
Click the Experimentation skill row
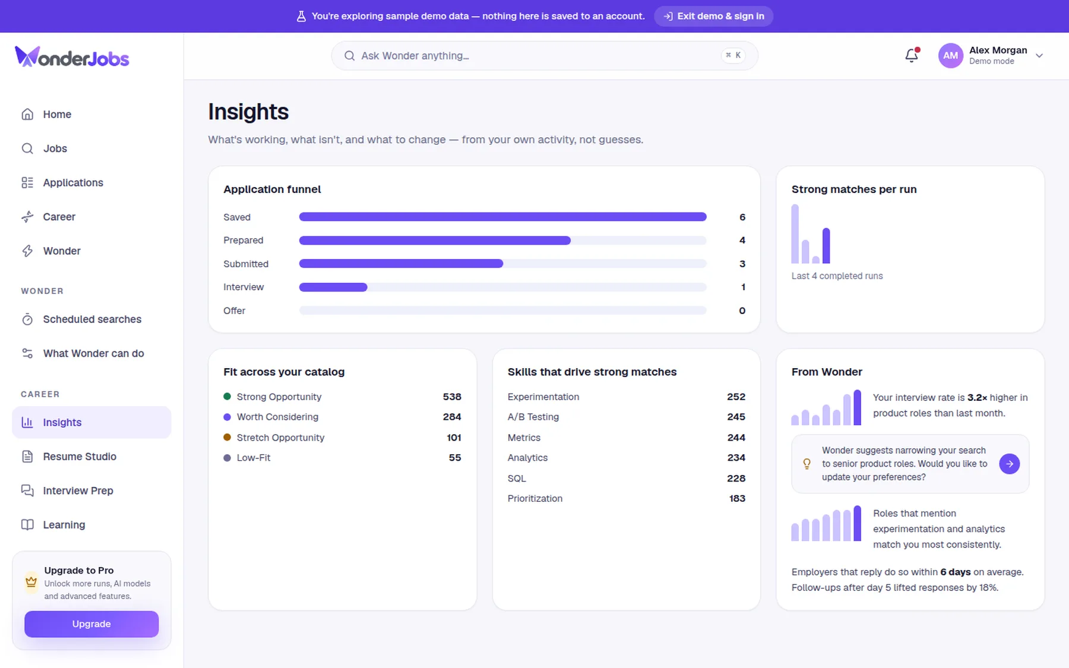coord(627,397)
